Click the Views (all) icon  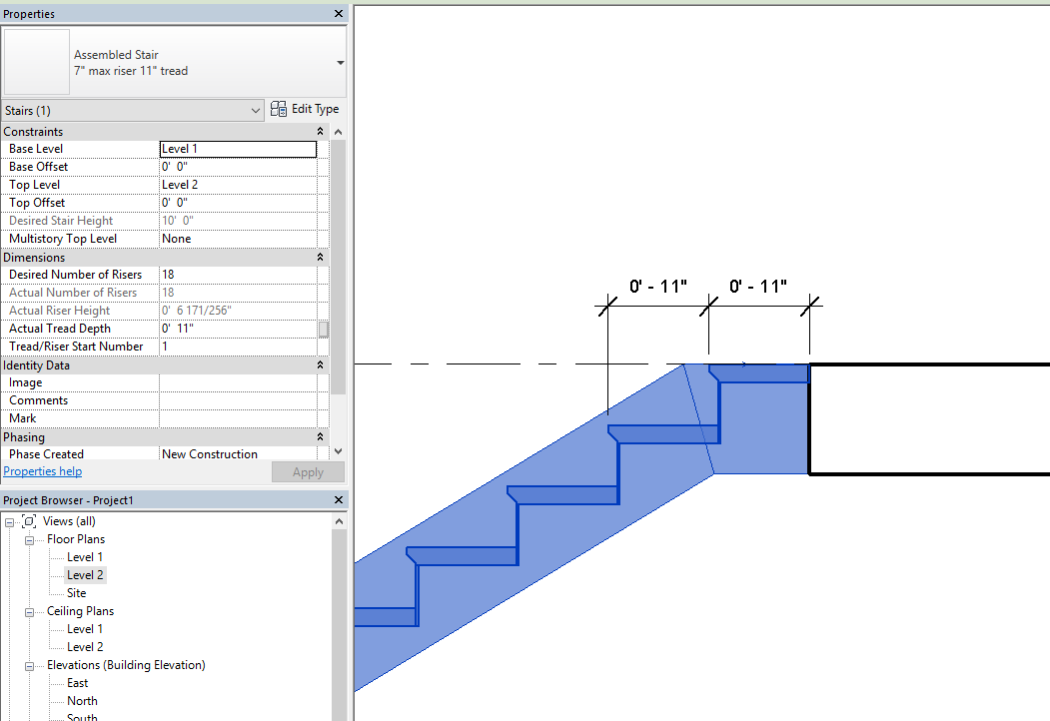pyautogui.click(x=29, y=521)
